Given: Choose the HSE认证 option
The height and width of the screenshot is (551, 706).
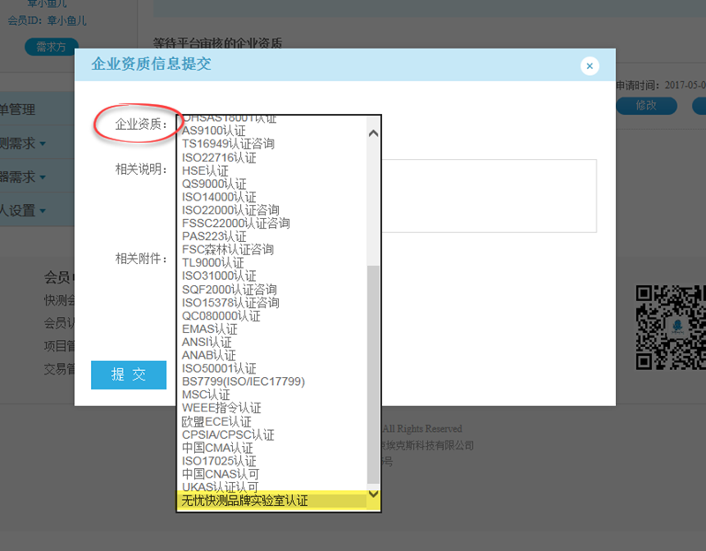Looking at the screenshot, I should (x=205, y=171).
